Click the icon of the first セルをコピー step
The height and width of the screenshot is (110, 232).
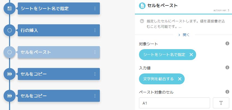[10, 74]
